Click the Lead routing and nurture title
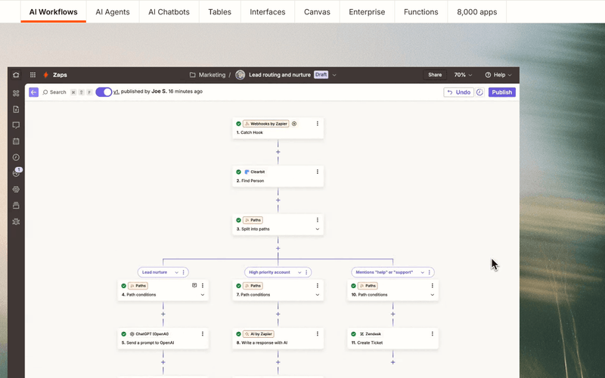Viewport: 605px width, 378px height. (280, 75)
